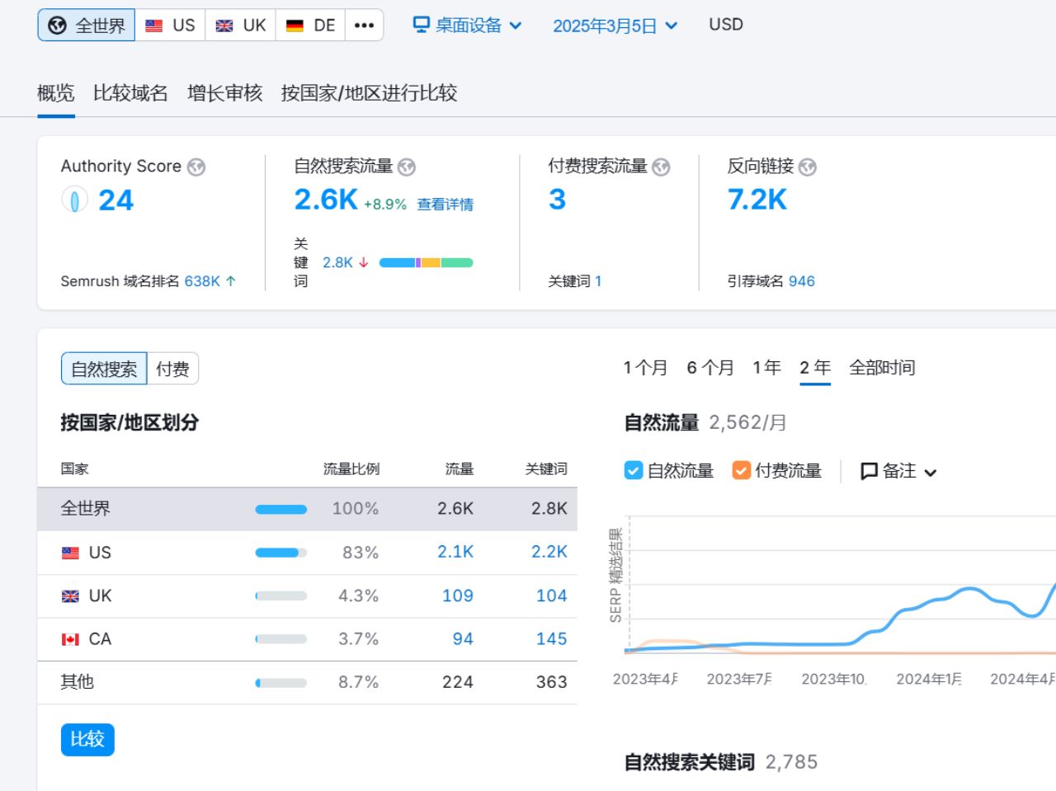The image size is (1056, 791).
Task: Click USD currency label
Action: coord(726,25)
